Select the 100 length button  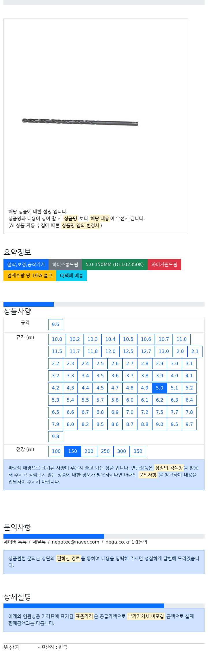[56, 451]
